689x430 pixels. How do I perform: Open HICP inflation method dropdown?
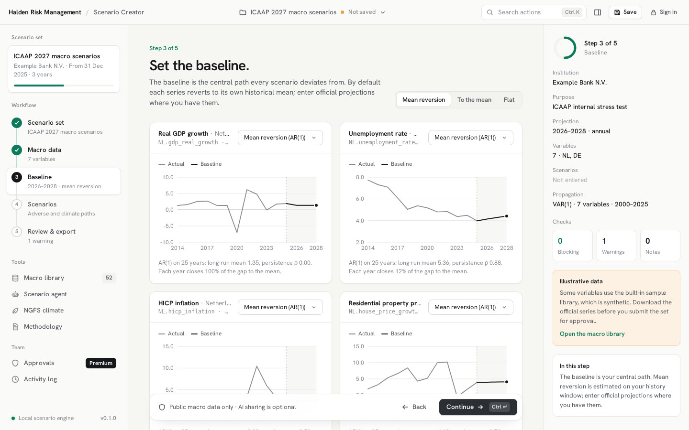(280, 307)
